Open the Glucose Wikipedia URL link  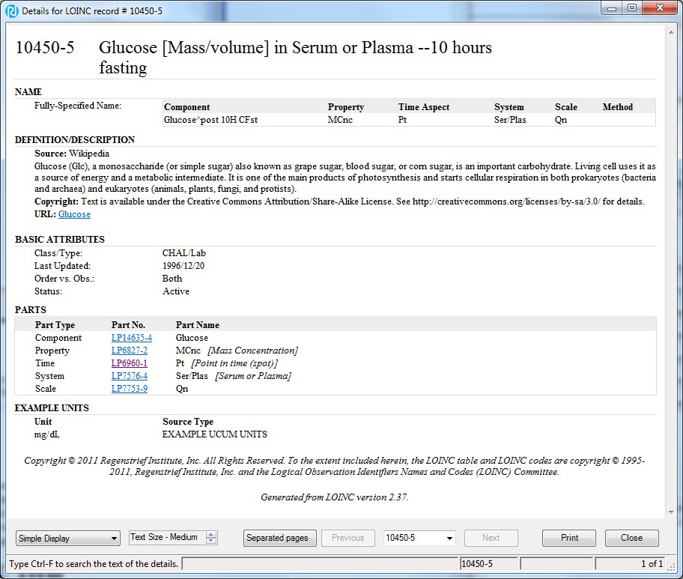pos(74,214)
